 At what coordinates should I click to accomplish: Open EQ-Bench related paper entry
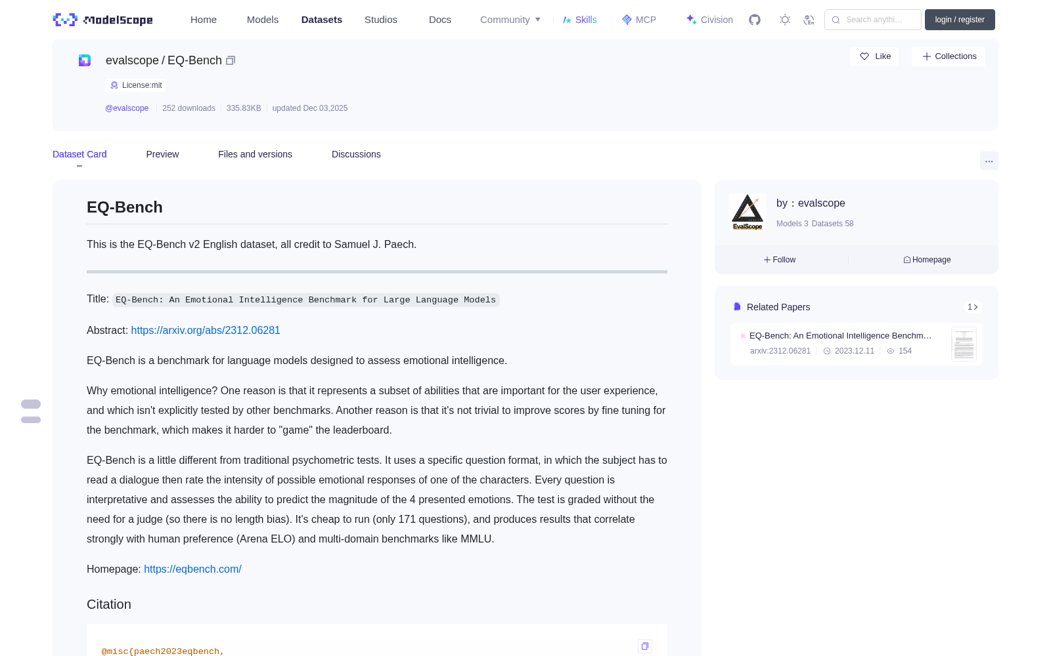(x=856, y=344)
